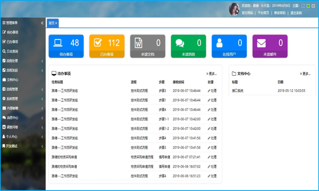The height and width of the screenshot is (191, 319).
Task: Click the gear icon next to 系统管理
Action: tap(4, 98)
